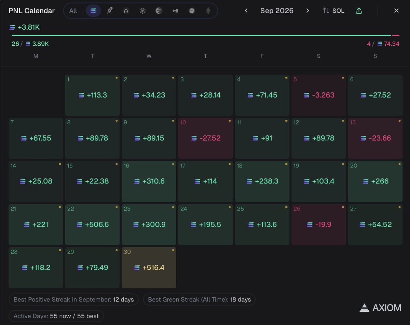
Task: Click the 26 winning days 3.89K stat
Action: [x=30, y=44]
